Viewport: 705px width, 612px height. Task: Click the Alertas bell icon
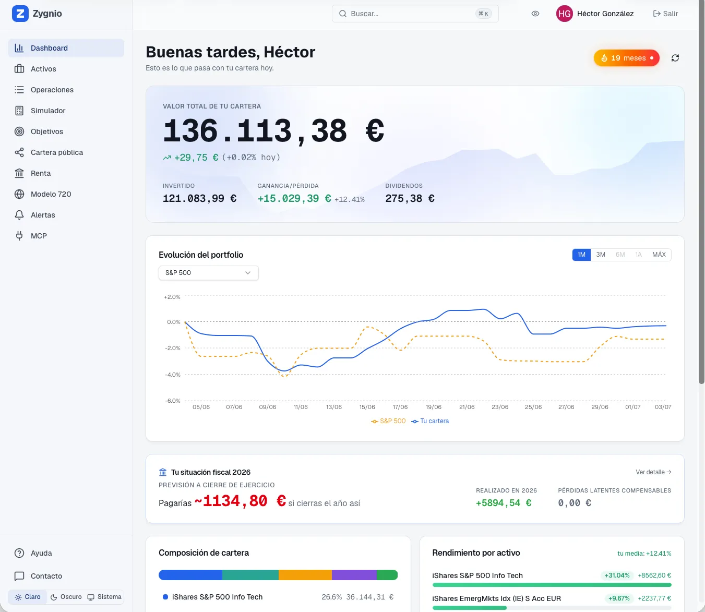(x=19, y=215)
